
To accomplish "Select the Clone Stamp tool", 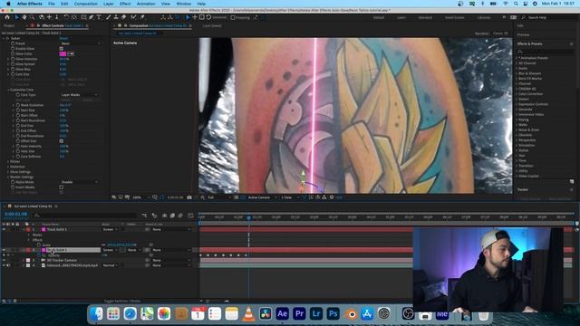I will click(116, 17).
